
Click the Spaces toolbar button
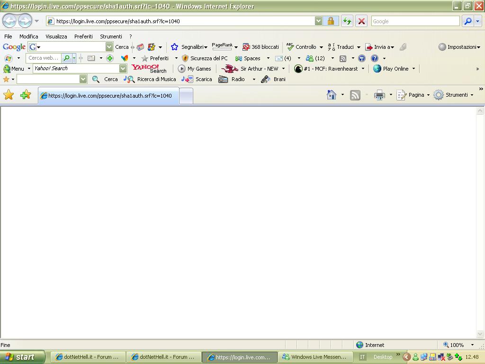click(248, 58)
